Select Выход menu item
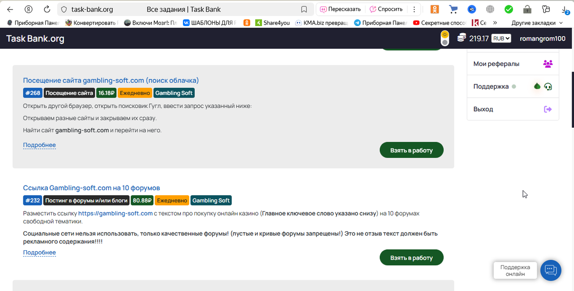 coord(513,109)
